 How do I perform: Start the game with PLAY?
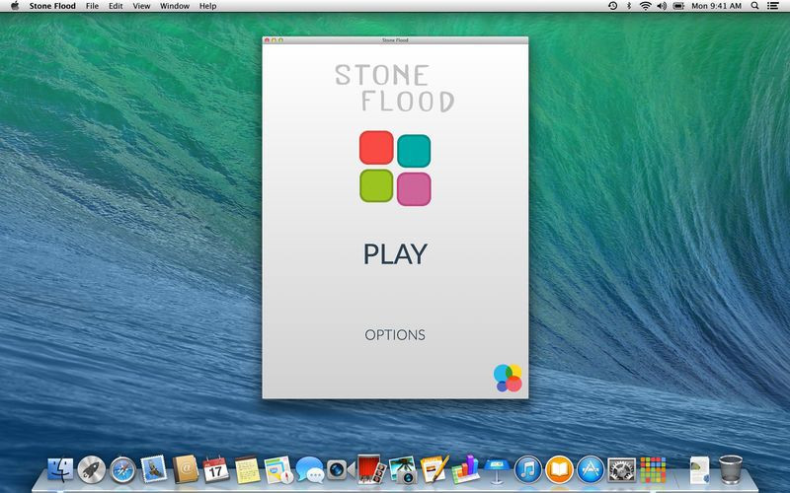coord(395,254)
